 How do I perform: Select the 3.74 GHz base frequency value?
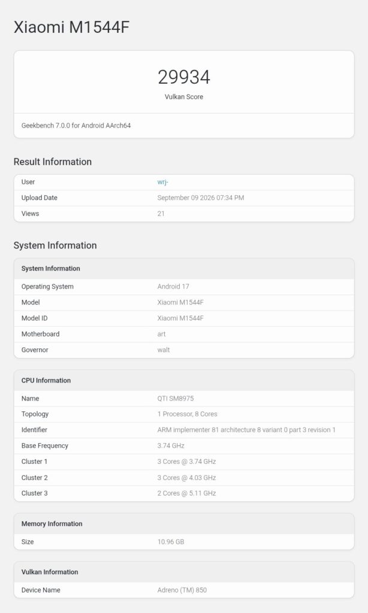click(x=171, y=445)
